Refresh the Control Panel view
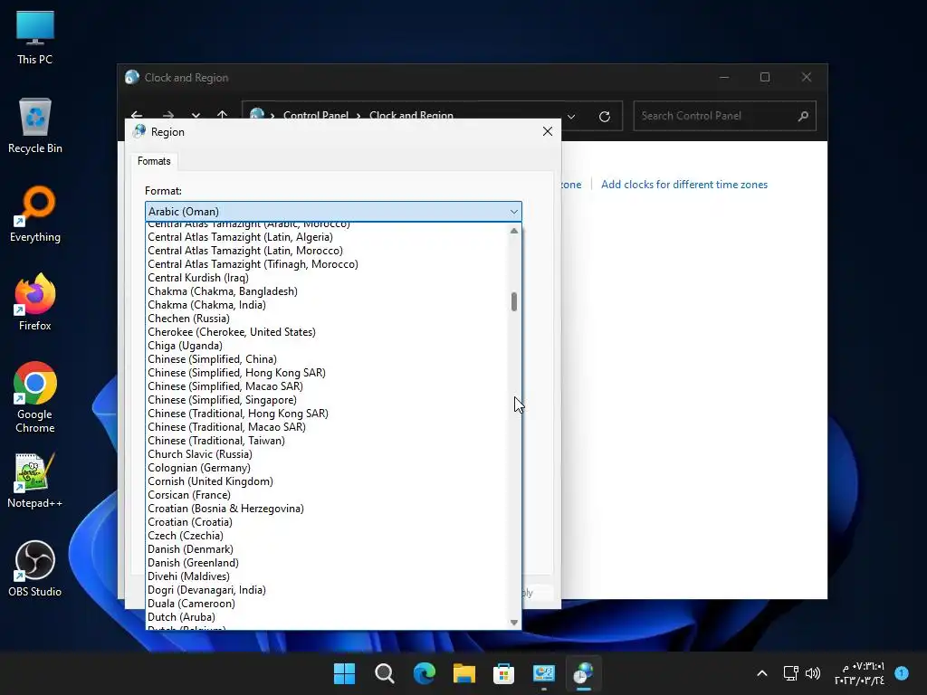This screenshot has height=695, width=927. coord(604,117)
